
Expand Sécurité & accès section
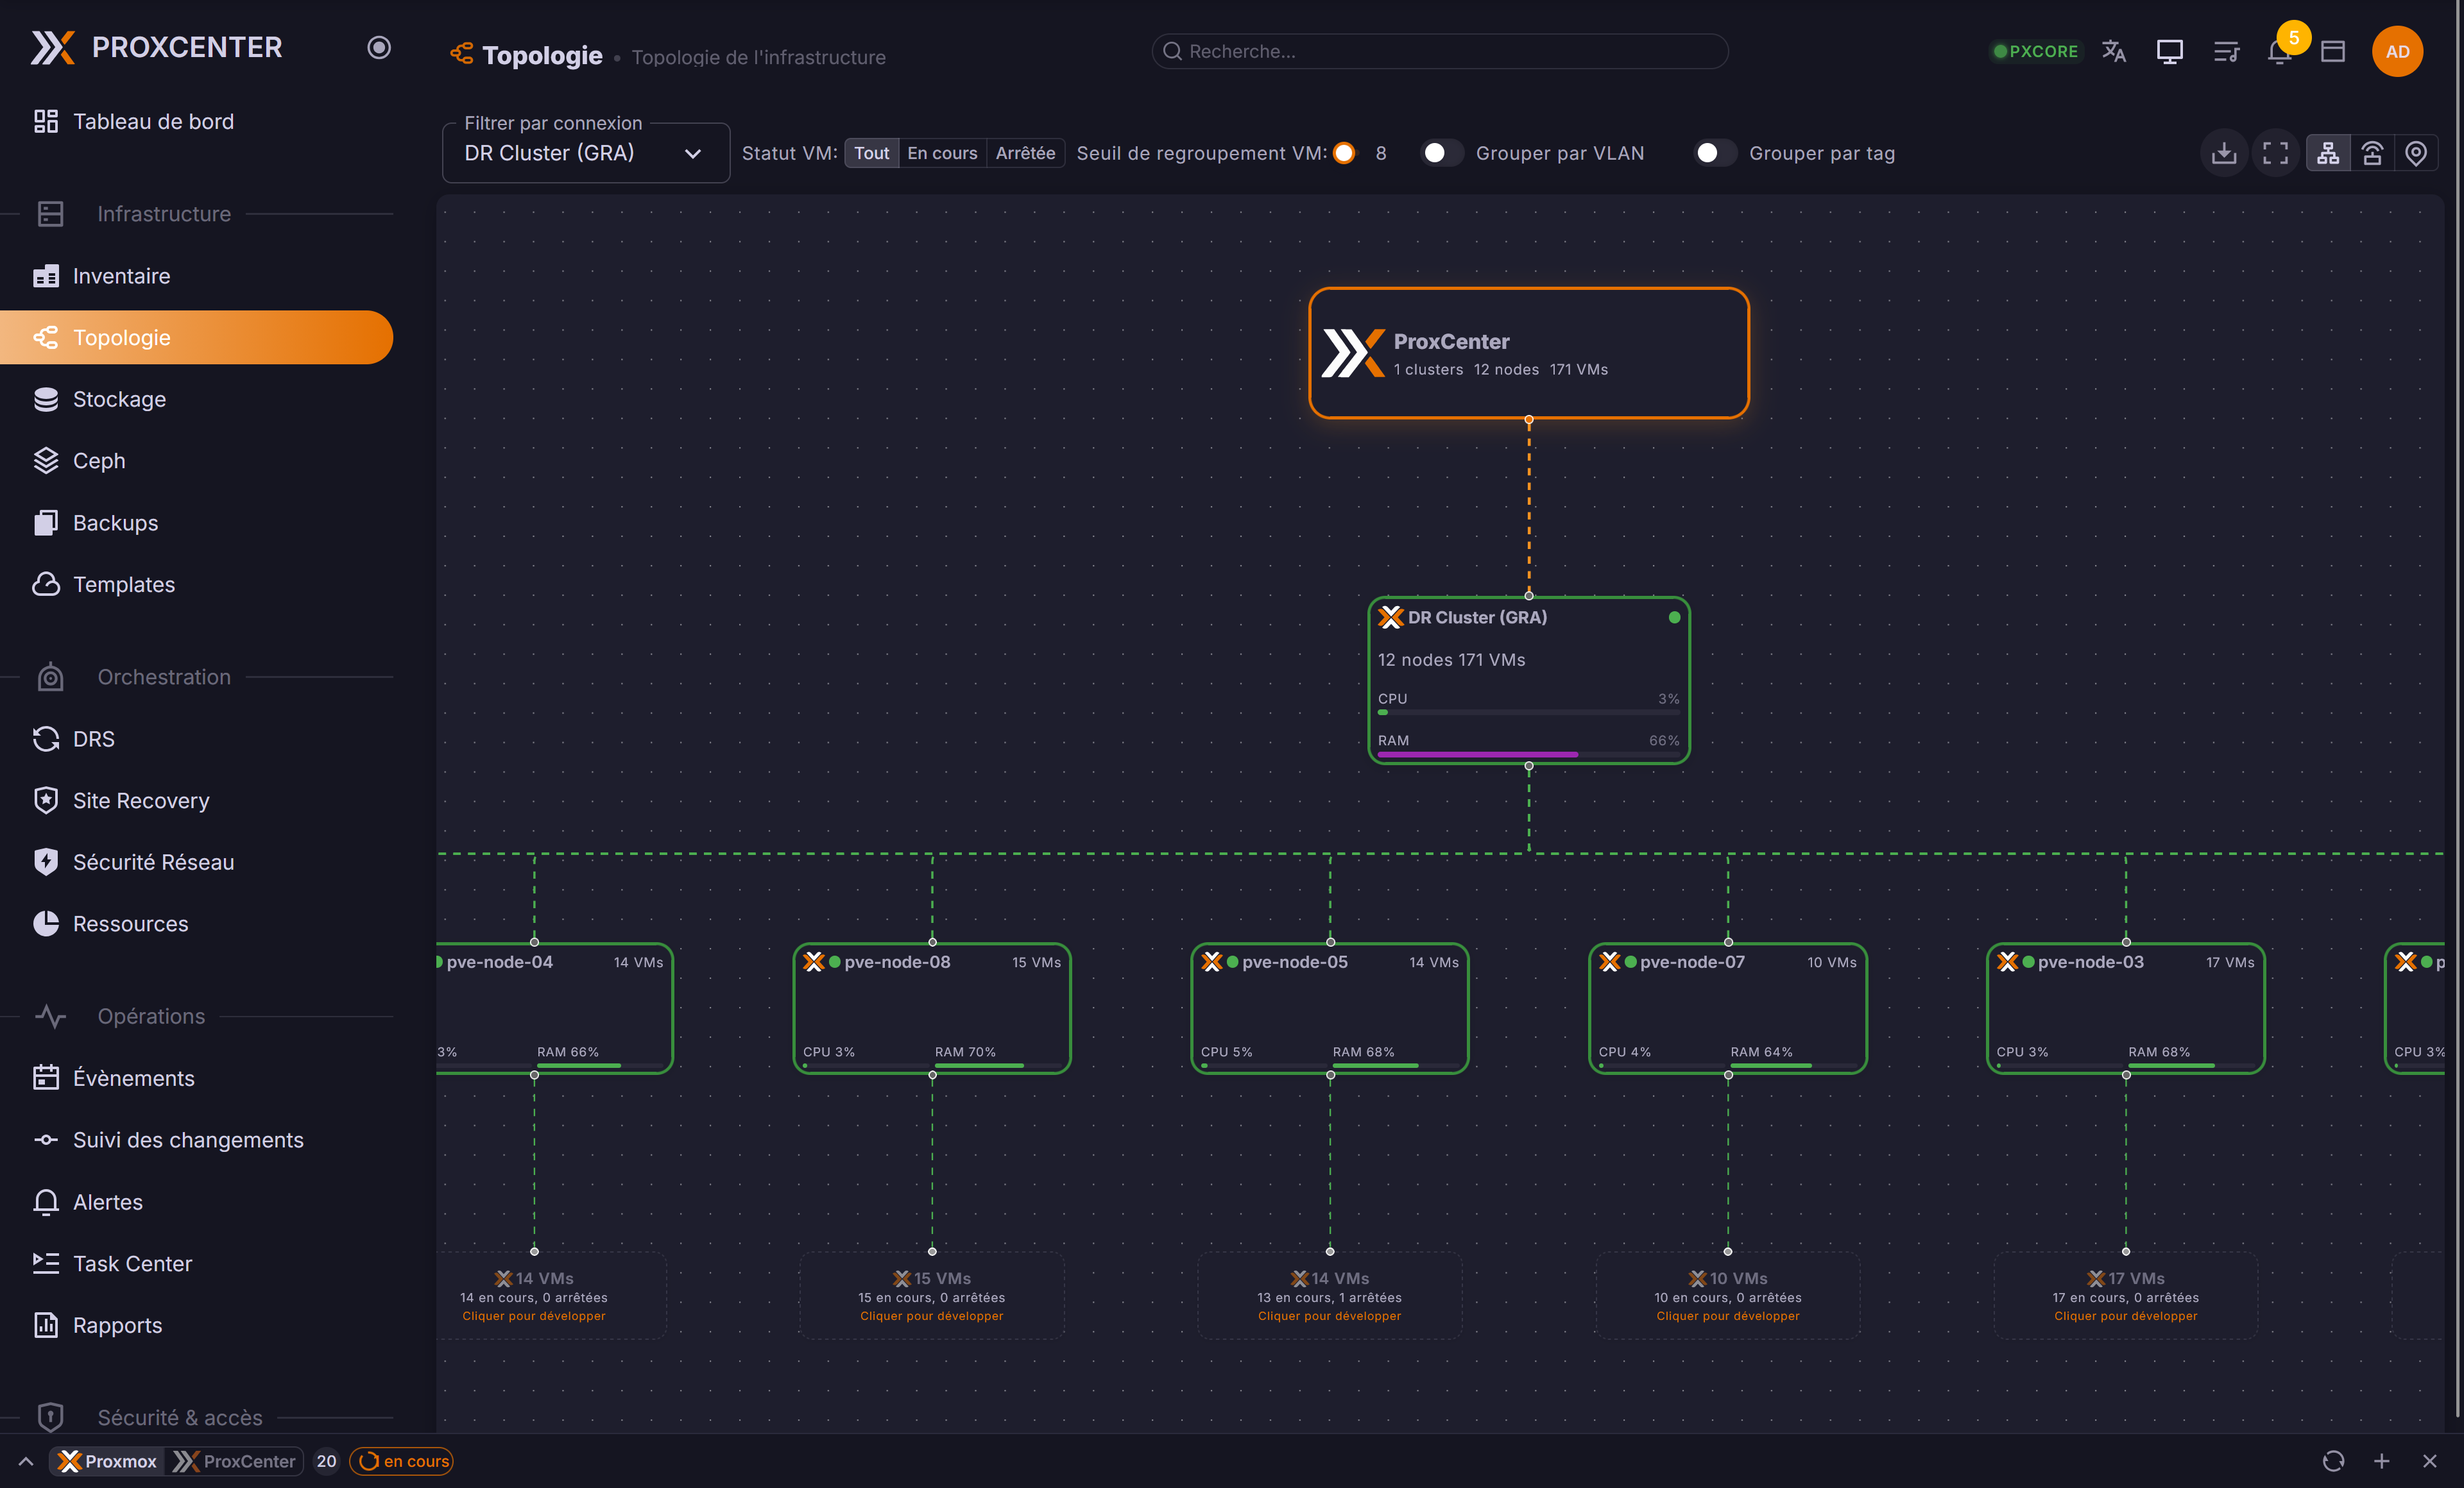[x=196, y=1417]
